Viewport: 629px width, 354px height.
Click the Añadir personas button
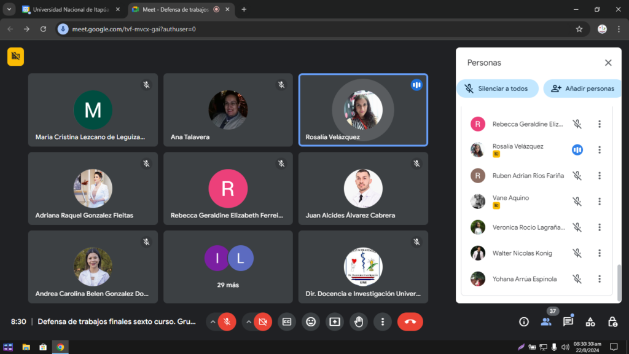click(582, 88)
